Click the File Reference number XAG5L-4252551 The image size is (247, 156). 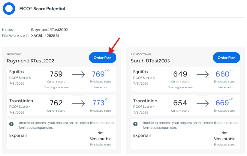[45, 36]
